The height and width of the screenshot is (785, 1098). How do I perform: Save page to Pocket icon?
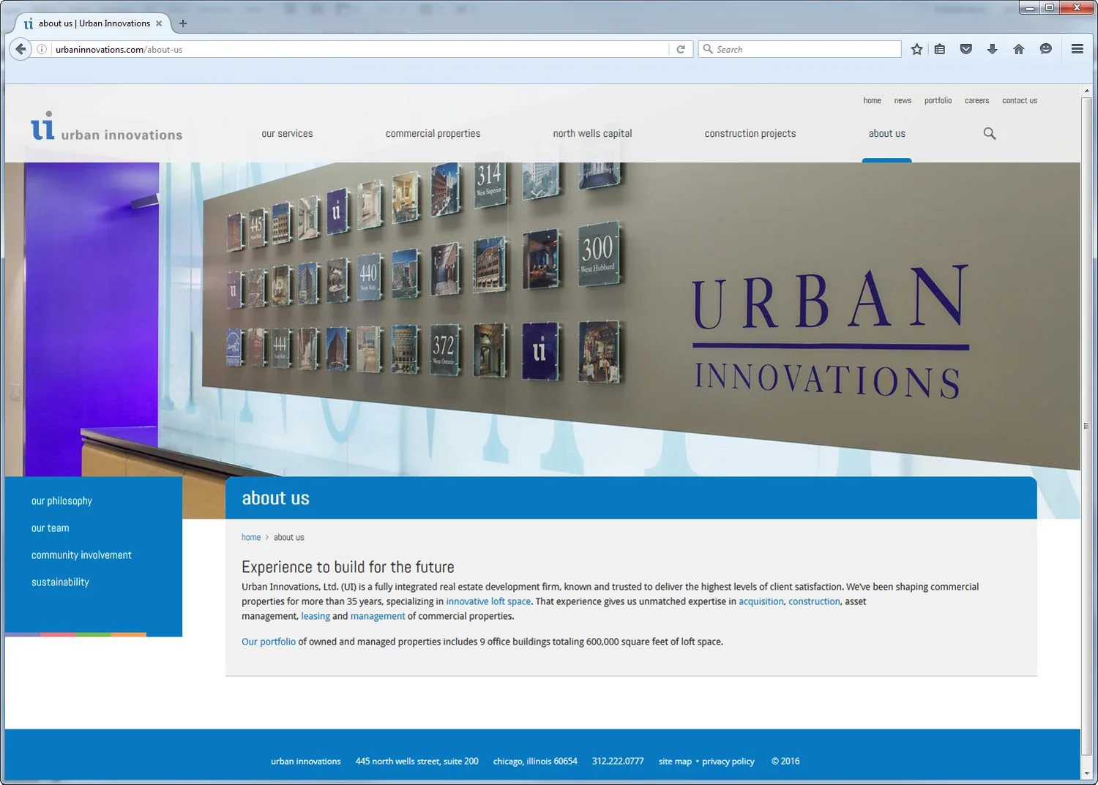pos(966,49)
